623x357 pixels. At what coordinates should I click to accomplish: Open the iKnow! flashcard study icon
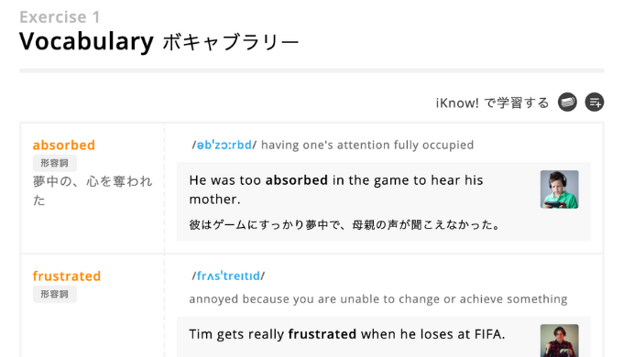coord(567,103)
